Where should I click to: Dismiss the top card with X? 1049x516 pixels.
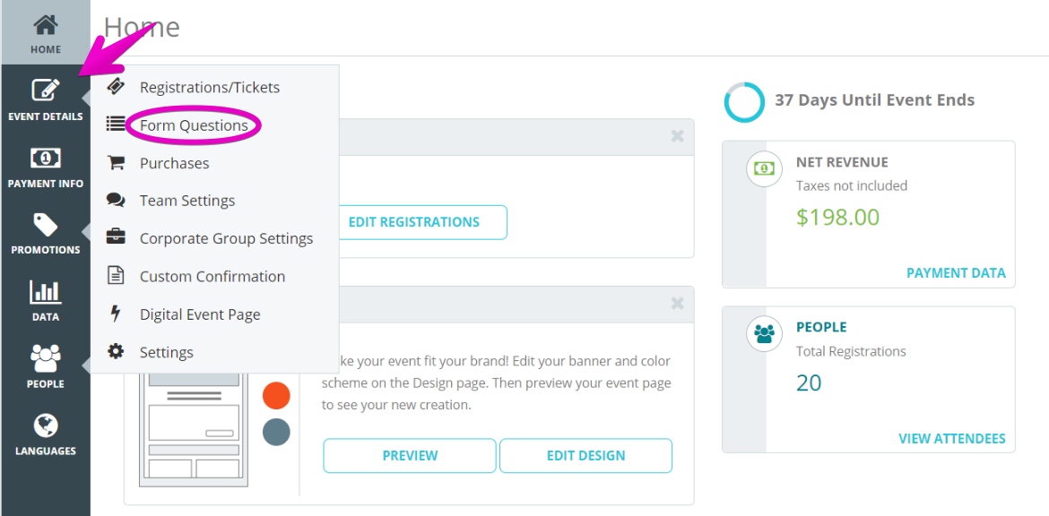click(677, 136)
